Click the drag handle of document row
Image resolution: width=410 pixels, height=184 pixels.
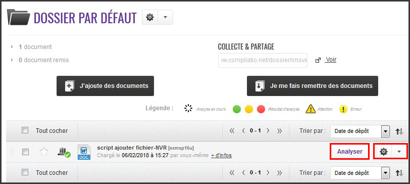11,152
